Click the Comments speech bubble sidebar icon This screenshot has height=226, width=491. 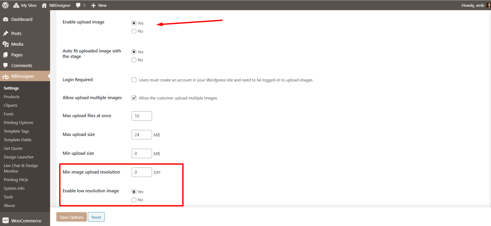(x=5, y=66)
